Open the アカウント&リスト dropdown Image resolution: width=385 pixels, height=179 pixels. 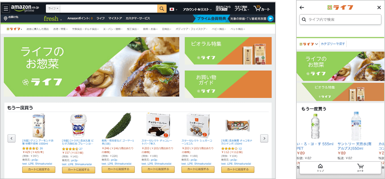point(197,9)
